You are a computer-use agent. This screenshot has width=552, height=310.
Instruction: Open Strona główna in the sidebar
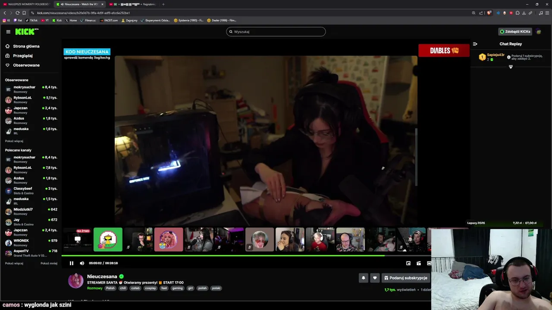pyautogui.click(x=22, y=46)
